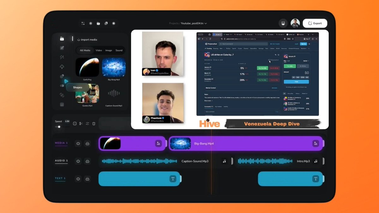The width and height of the screenshot is (379, 213).
Task: Select the Quotes.Mp4 thumbnail
Action: coord(87,94)
